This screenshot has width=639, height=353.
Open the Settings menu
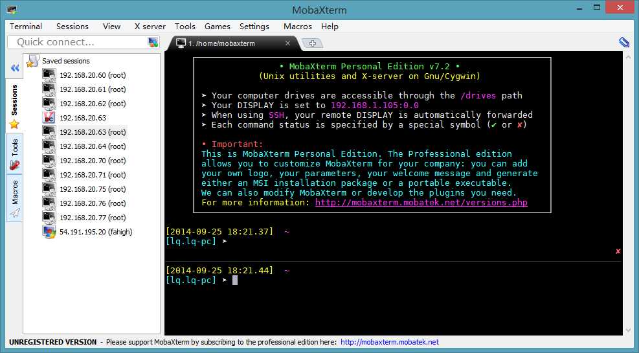point(254,27)
